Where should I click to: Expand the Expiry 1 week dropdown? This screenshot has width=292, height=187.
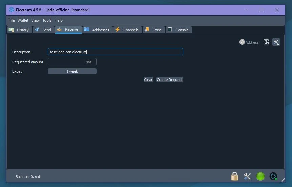[72, 71]
